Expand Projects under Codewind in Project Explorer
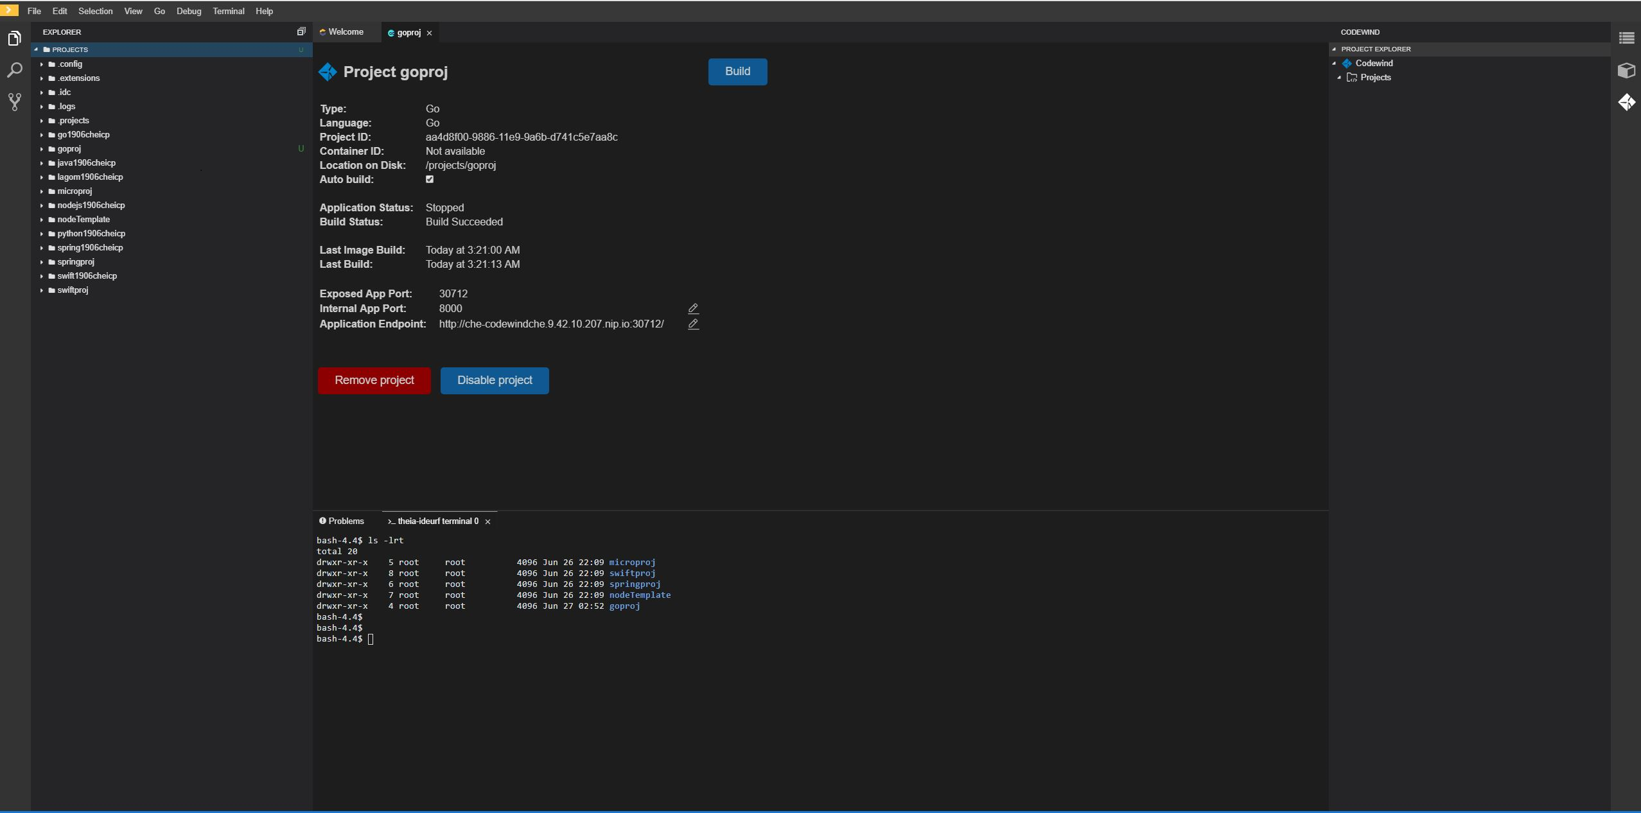 1338,77
